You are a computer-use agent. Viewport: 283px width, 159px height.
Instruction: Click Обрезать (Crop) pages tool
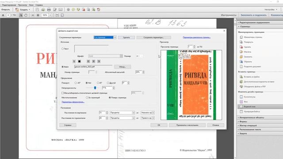click(x=246, y=61)
